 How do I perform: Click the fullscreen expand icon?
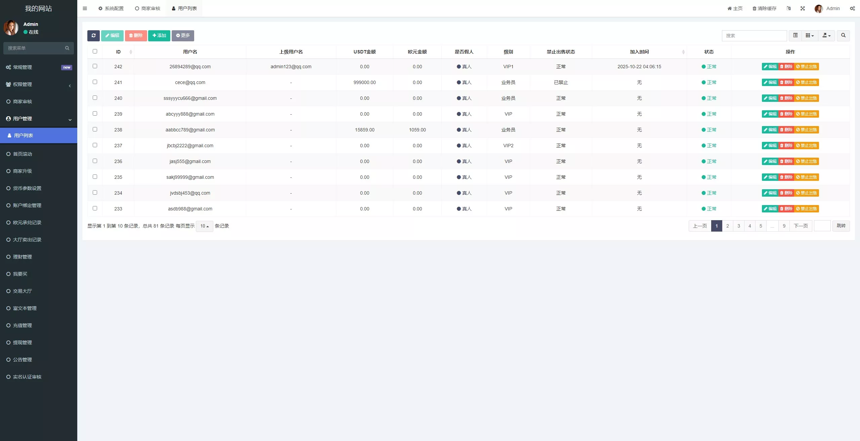point(803,8)
